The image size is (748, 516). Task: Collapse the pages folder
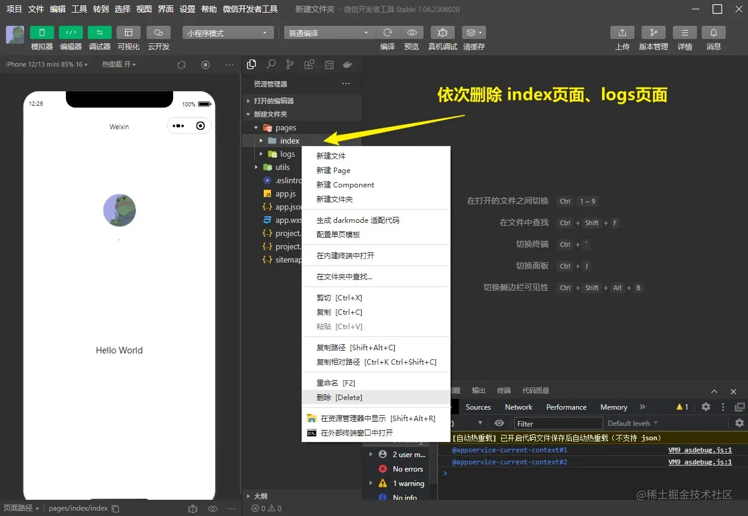click(302, 127)
